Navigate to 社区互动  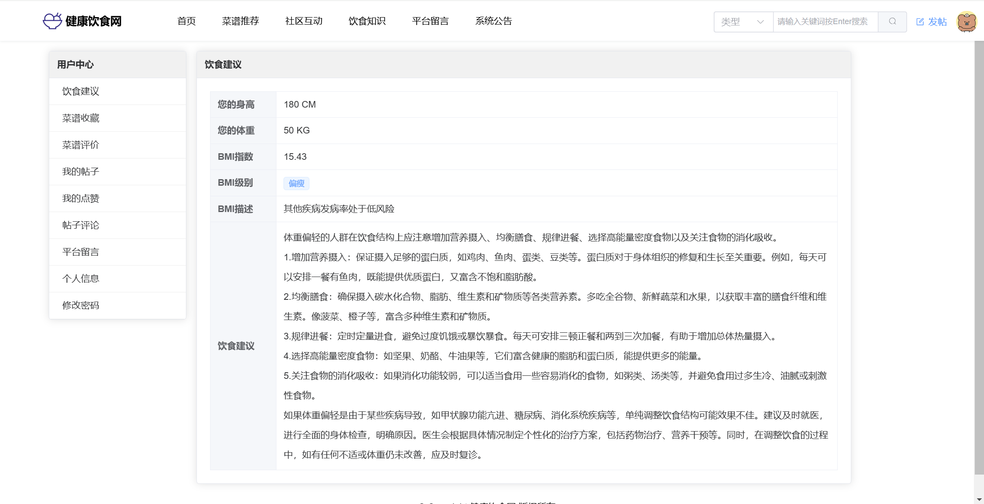point(304,21)
